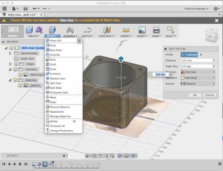Open the Make 3D print icon

point(156,30)
